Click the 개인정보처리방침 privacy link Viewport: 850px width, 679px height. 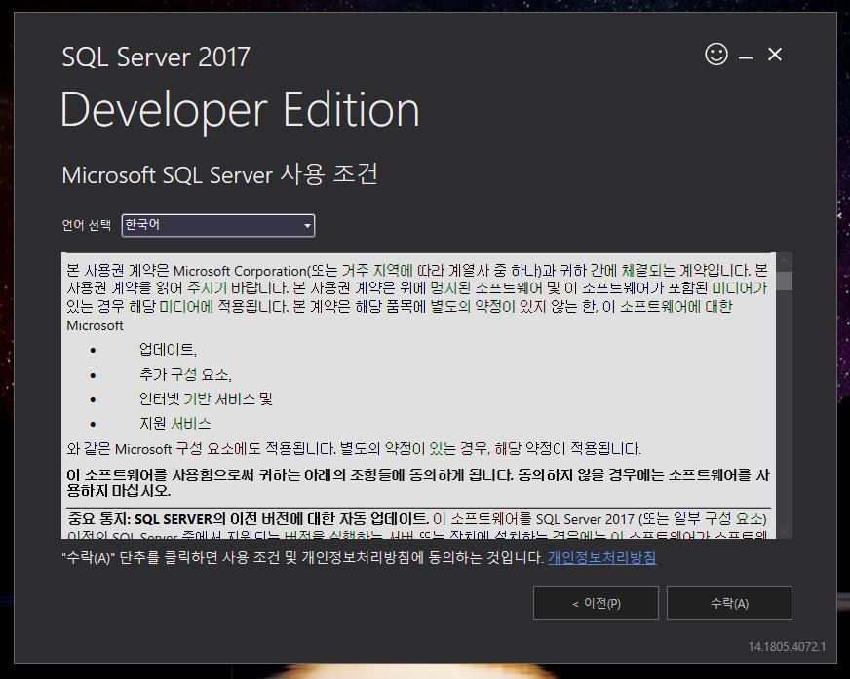pyautogui.click(x=601, y=557)
